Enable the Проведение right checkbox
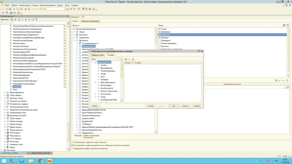The height and width of the screenshot is (164, 292). [160, 41]
